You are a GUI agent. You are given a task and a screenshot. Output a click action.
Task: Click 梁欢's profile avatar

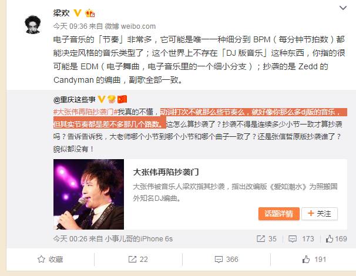33,25
